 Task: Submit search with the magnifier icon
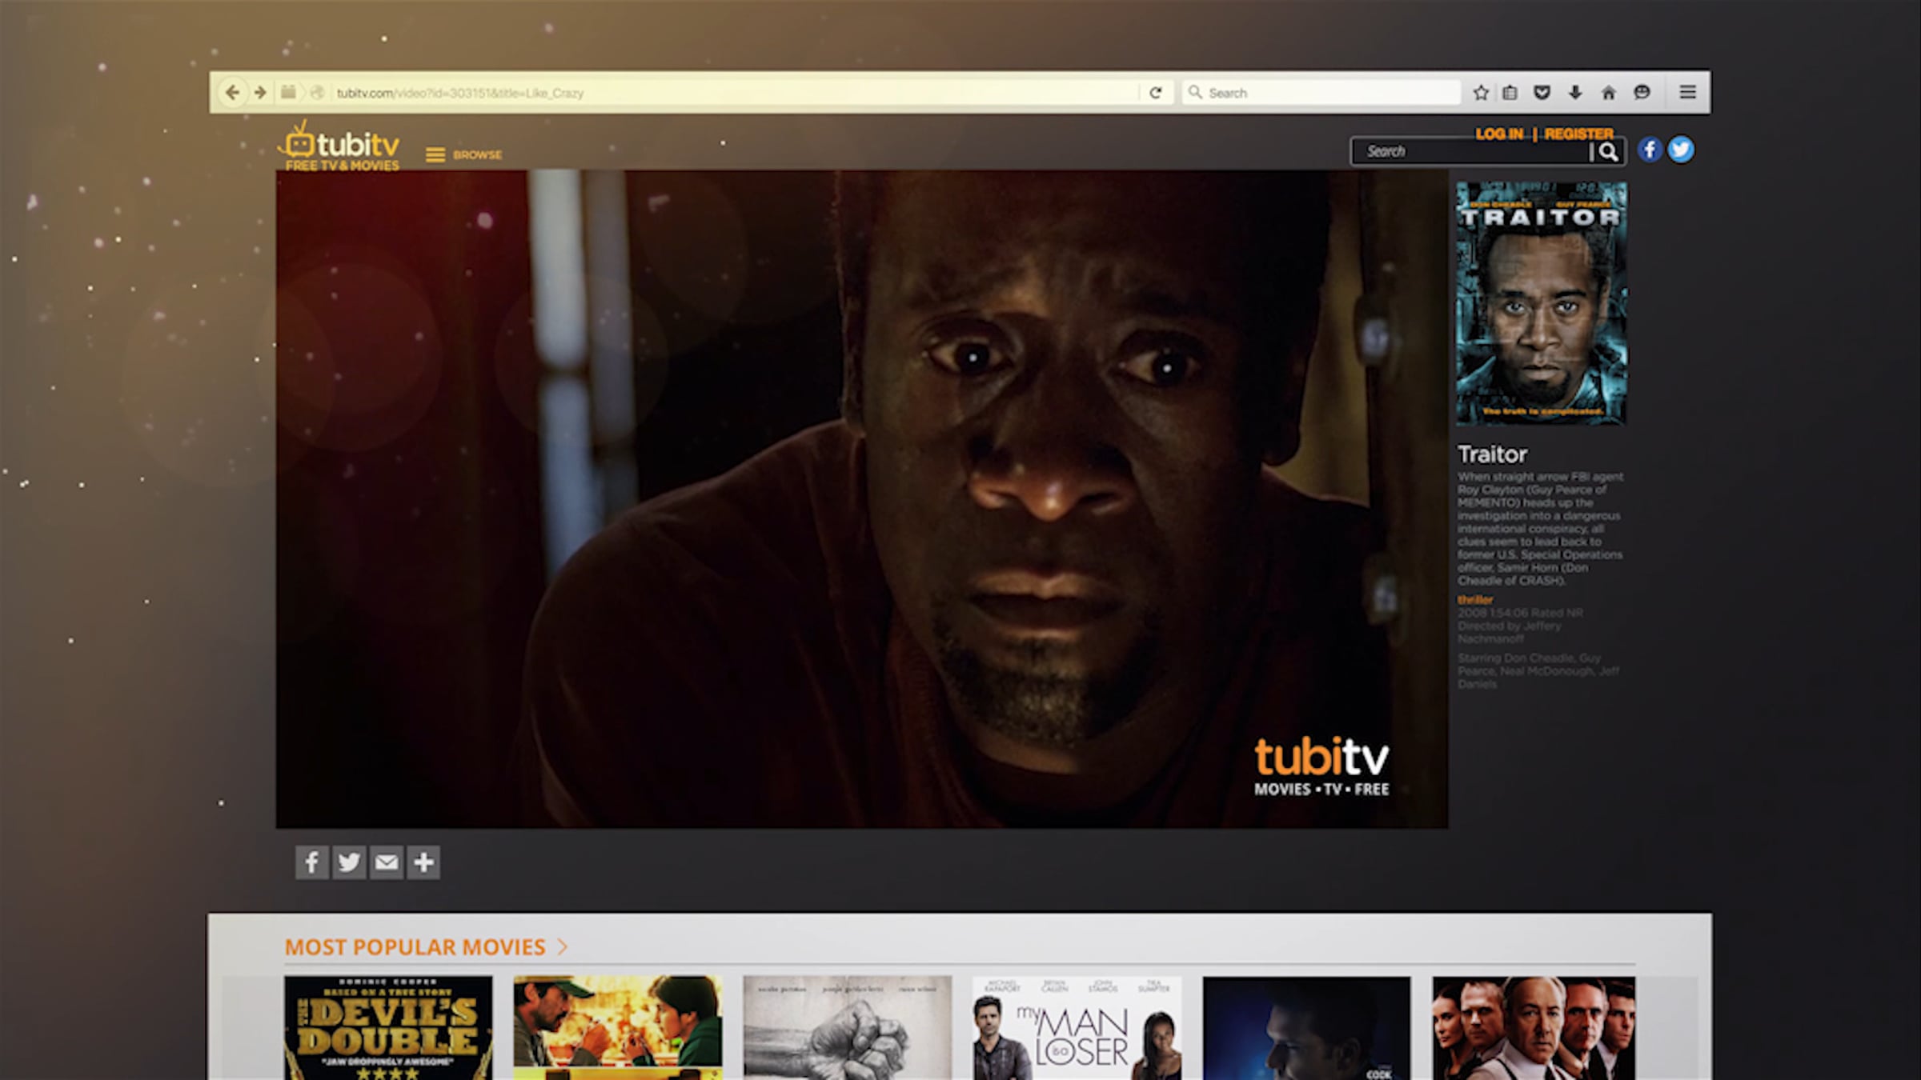pyautogui.click(x=1608, y=152)
